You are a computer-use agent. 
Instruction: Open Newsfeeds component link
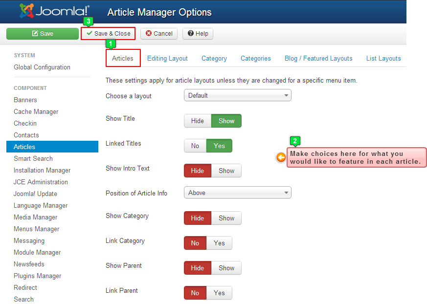coord(29,264)
